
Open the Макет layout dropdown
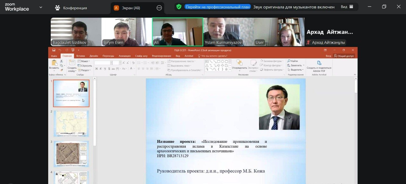pyautogui.click(x=84, y=61)
